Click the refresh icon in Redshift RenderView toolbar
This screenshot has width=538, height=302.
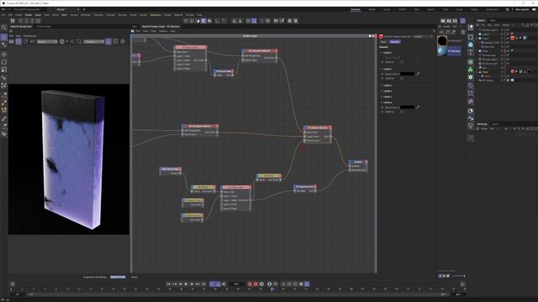(x=26, y=41)
